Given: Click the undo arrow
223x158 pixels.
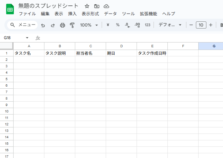Looking at the screenshot, I should coord(43,25).
